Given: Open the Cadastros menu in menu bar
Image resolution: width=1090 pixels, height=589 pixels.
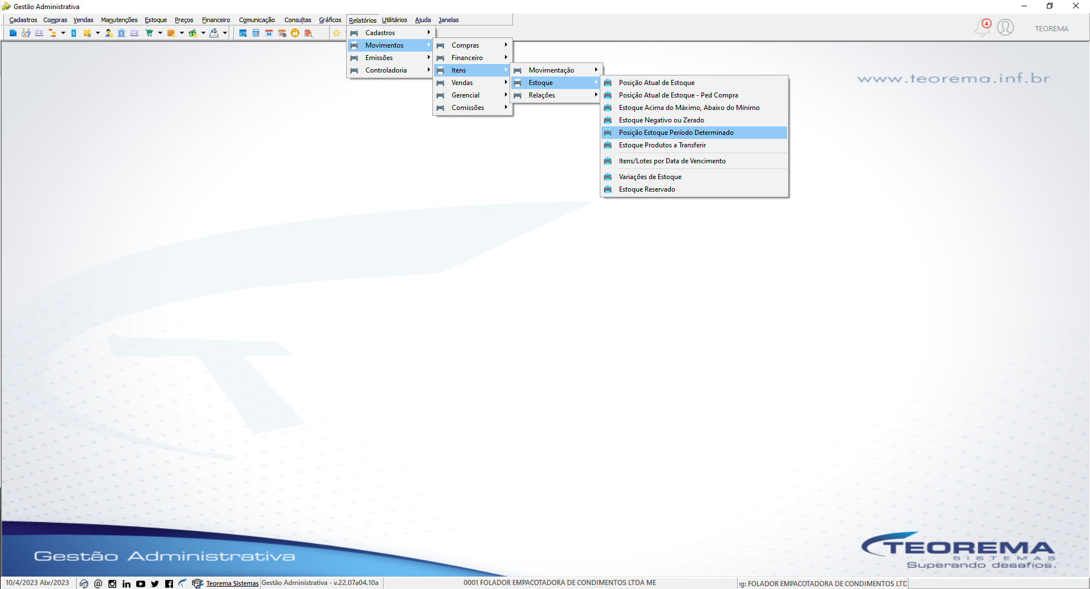Looking at the screenshot, I should 23,20.
